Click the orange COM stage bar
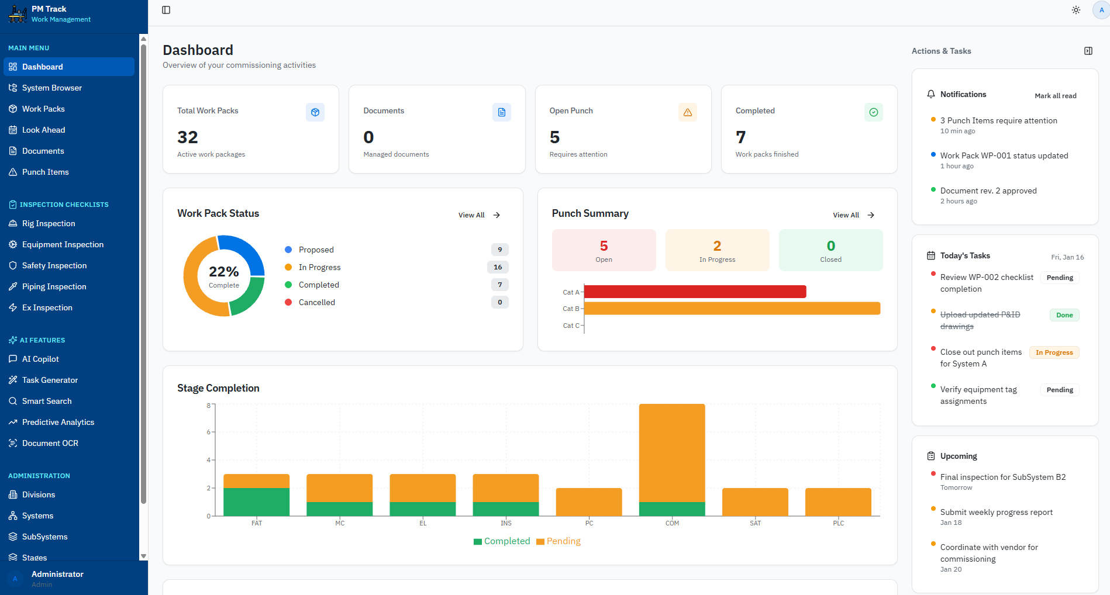Viewport: 1110px width, 595px height. [x=672, y=453]
